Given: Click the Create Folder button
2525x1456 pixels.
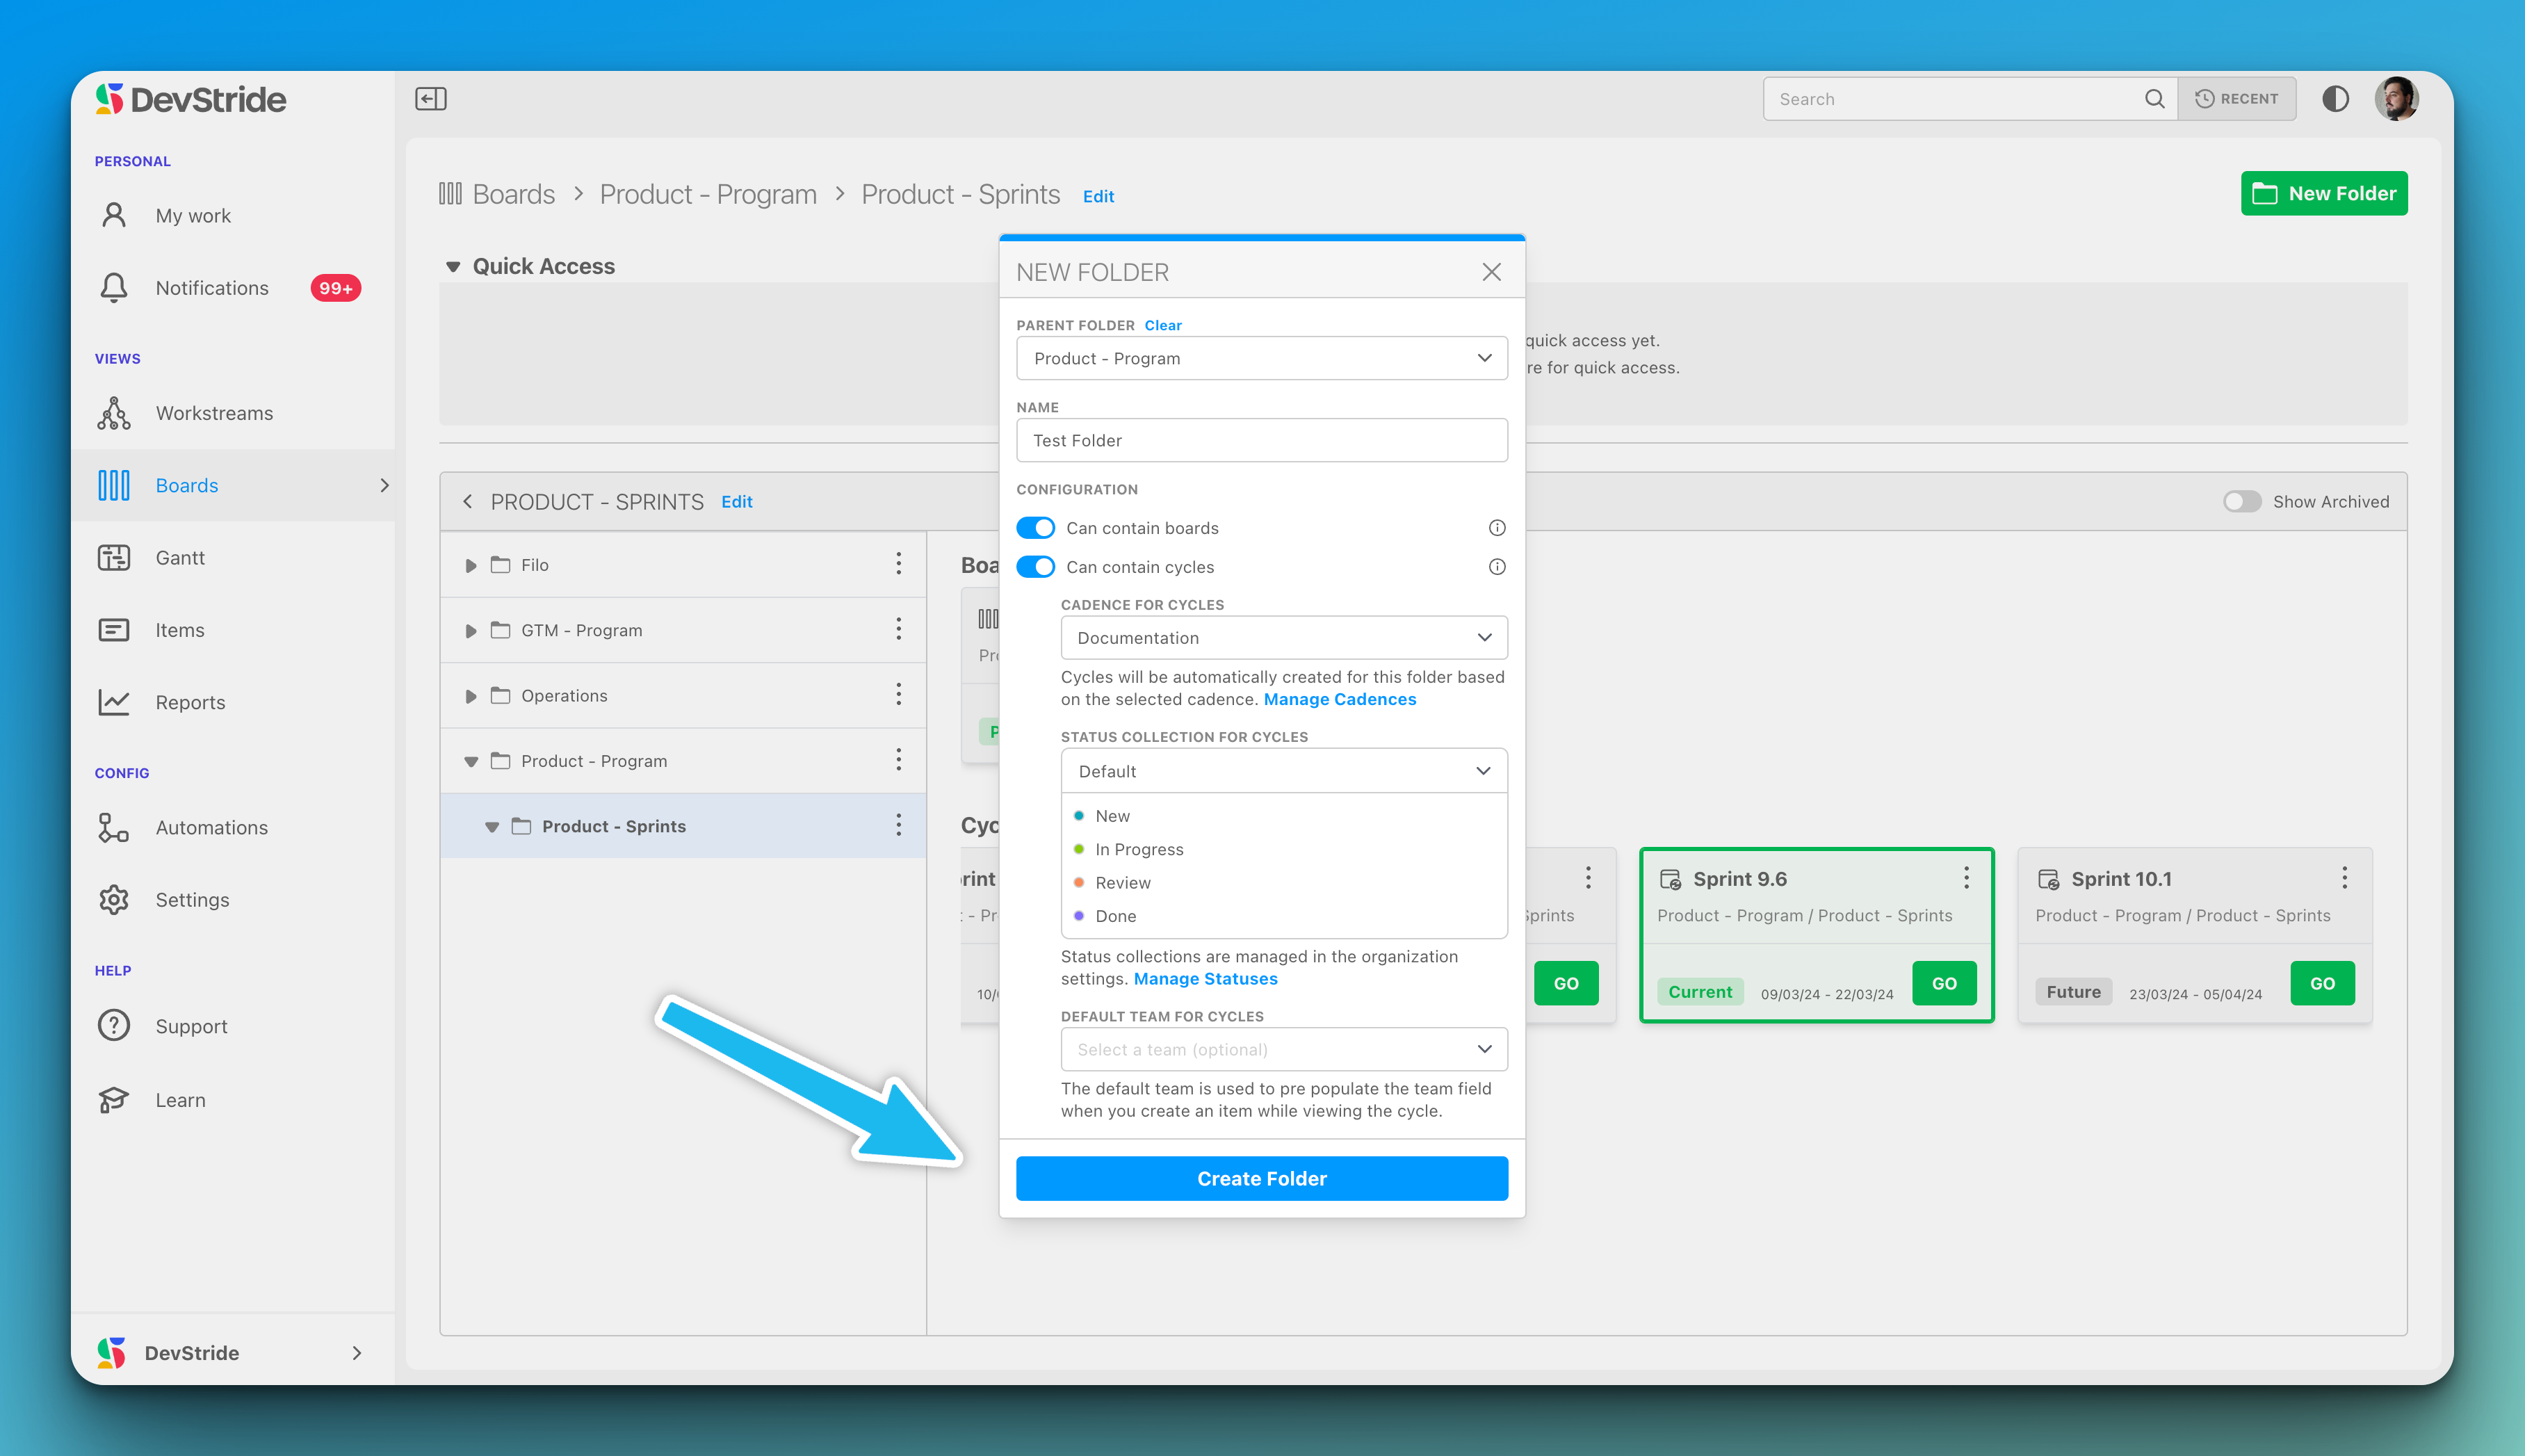Looking at the screenshot, I should 1261,1179.
